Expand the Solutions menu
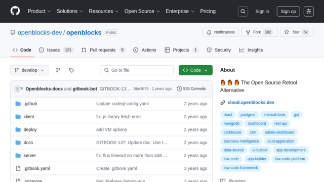 [x=70, y=11]
